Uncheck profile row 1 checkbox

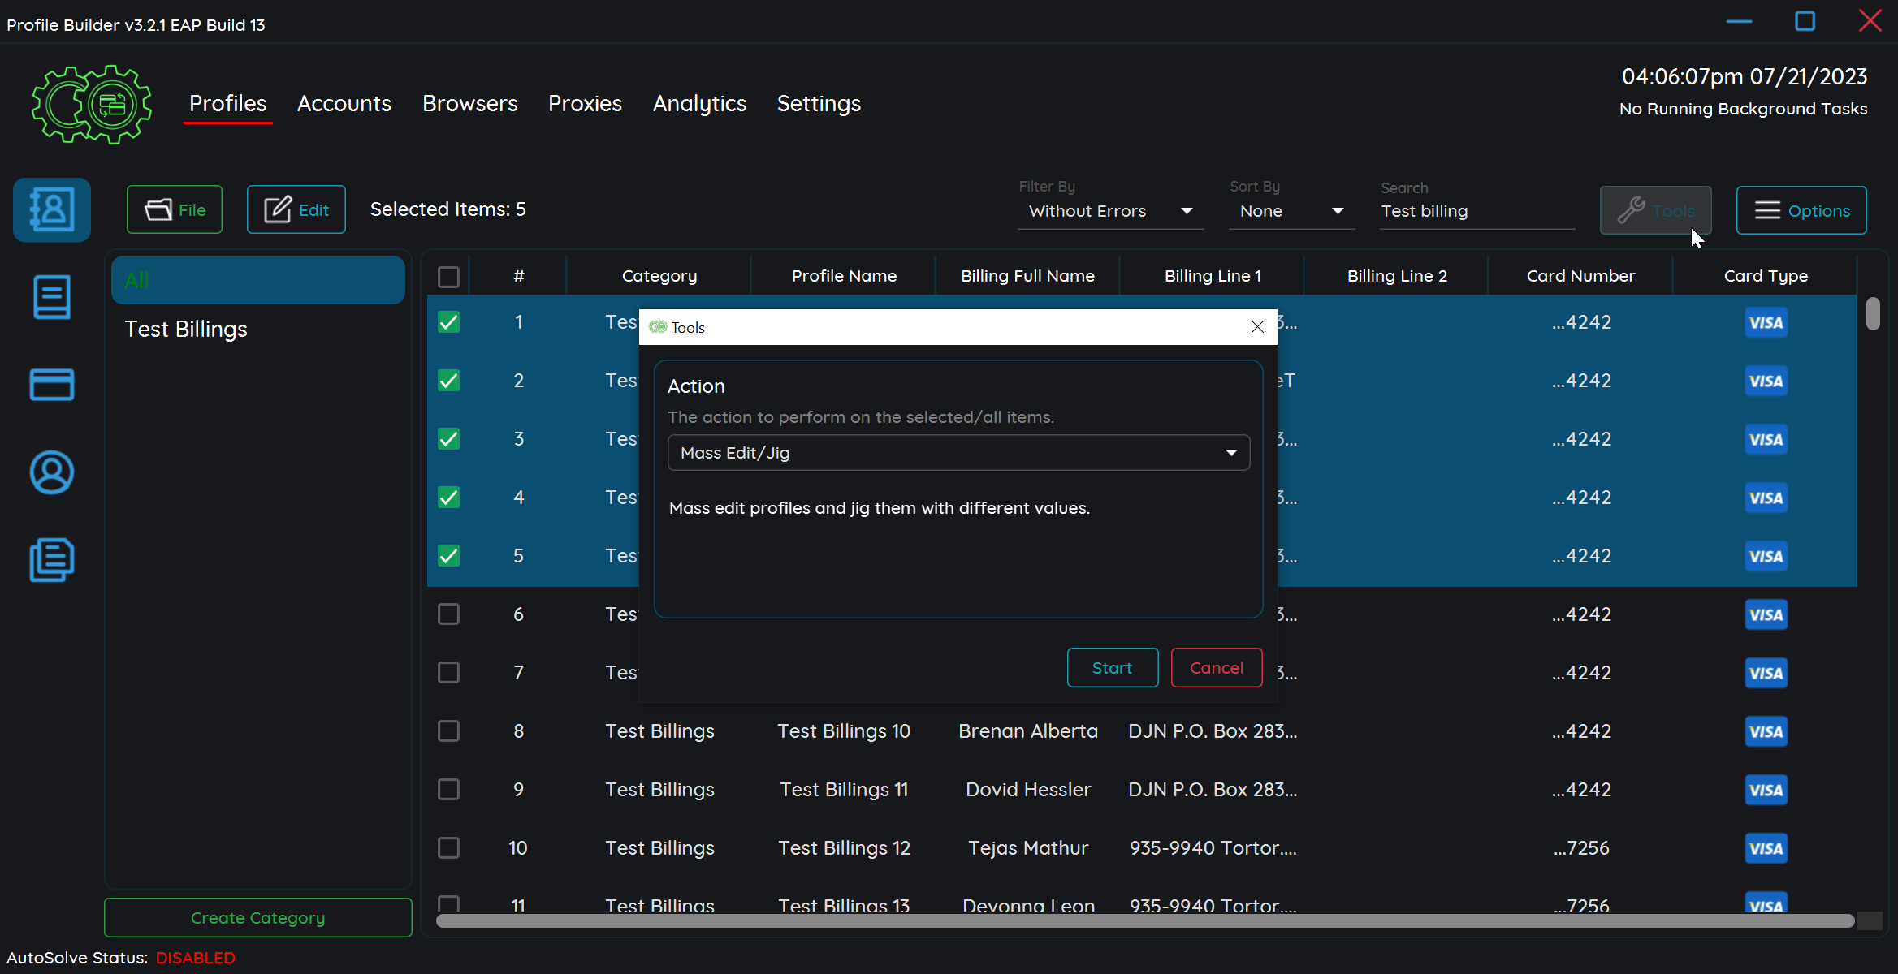(x=448, y=322)
